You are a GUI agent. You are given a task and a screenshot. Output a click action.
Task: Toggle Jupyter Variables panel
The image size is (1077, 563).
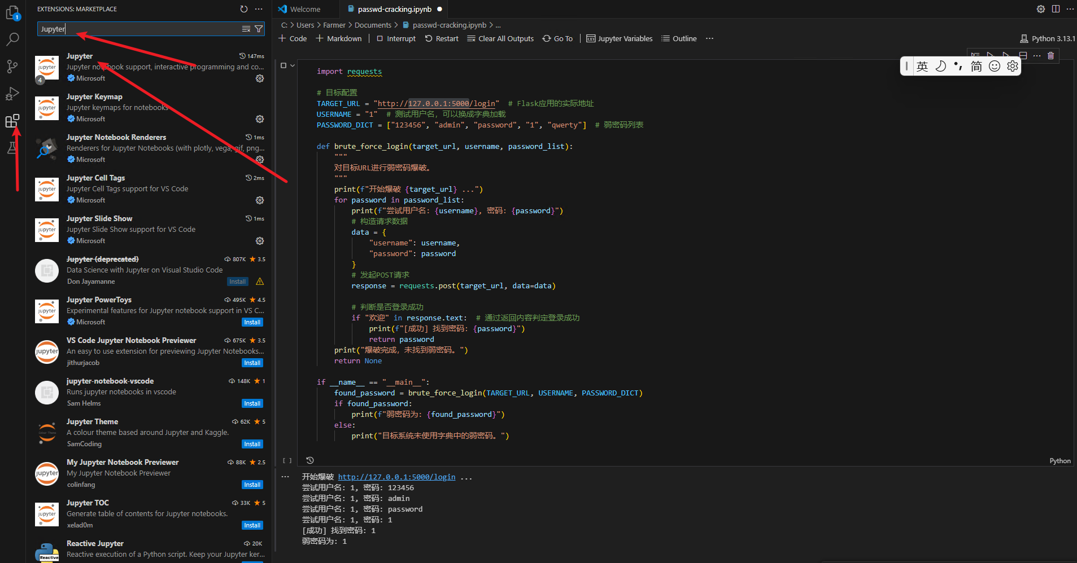click(620, 38)
